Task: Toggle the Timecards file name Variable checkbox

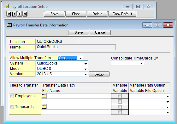Action: point(120,112)
